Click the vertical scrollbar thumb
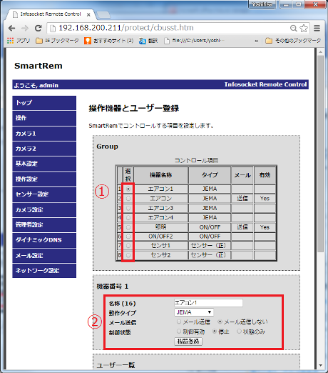Image resolution: width=328 pixels, height=373 pixels. click(x=320, y=154)
